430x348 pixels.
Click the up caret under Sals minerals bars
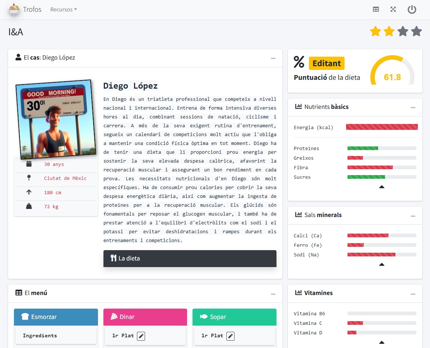point(381,264)
